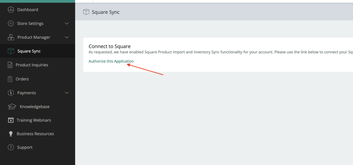The image size is (353, 165).
Task: Click the Square Sync cube icon in sidebar
Action: [11, 51]
